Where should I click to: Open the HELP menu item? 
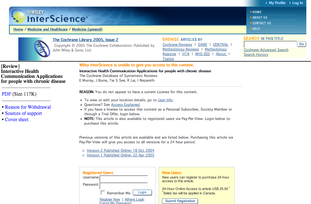[x=256, y=29]
